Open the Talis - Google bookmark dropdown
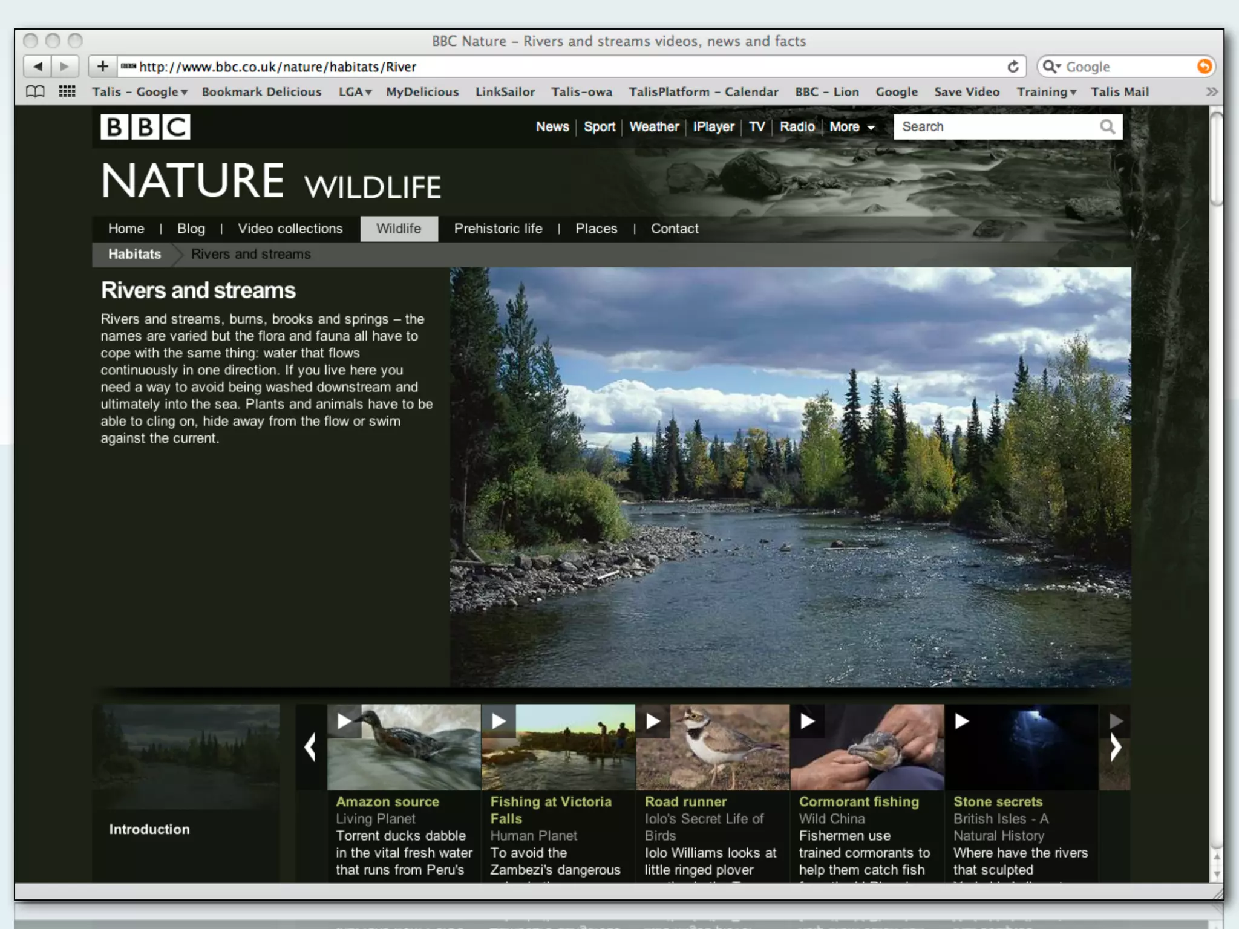The image size is (1239, 929). point(140,92)
